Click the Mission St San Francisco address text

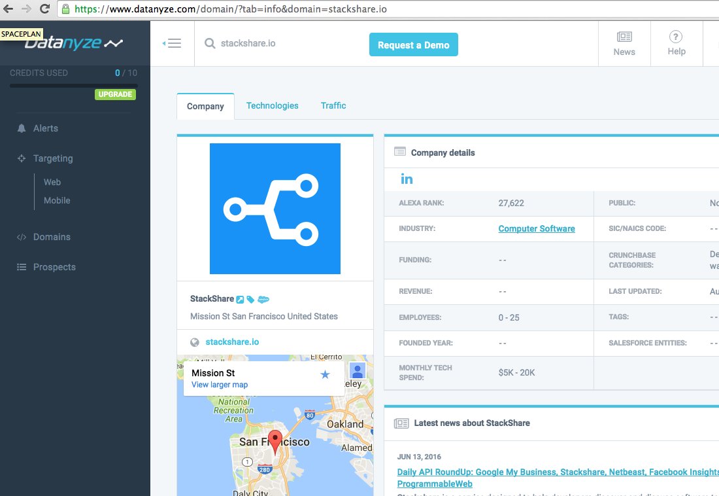click(264, 316)
